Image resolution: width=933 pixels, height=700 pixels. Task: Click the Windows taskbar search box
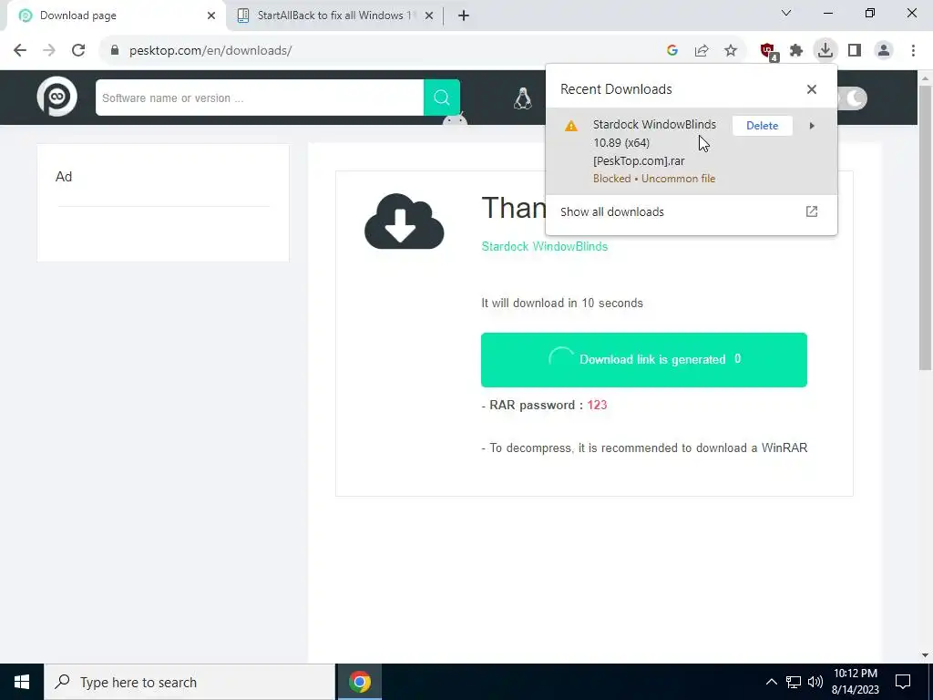pos(190,682)
